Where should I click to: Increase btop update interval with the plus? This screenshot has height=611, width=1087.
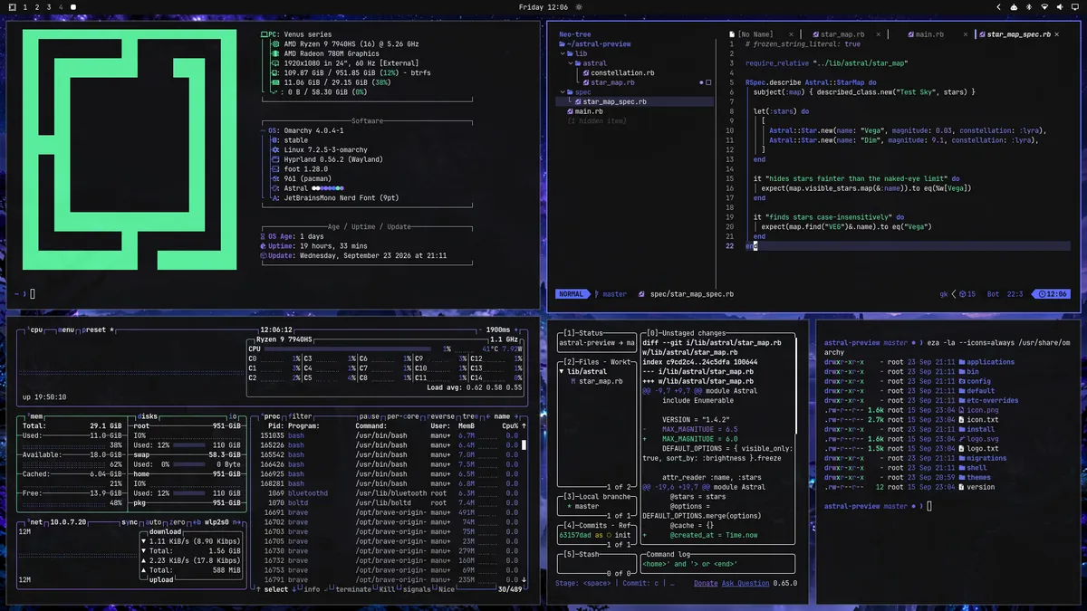point(516,329)
